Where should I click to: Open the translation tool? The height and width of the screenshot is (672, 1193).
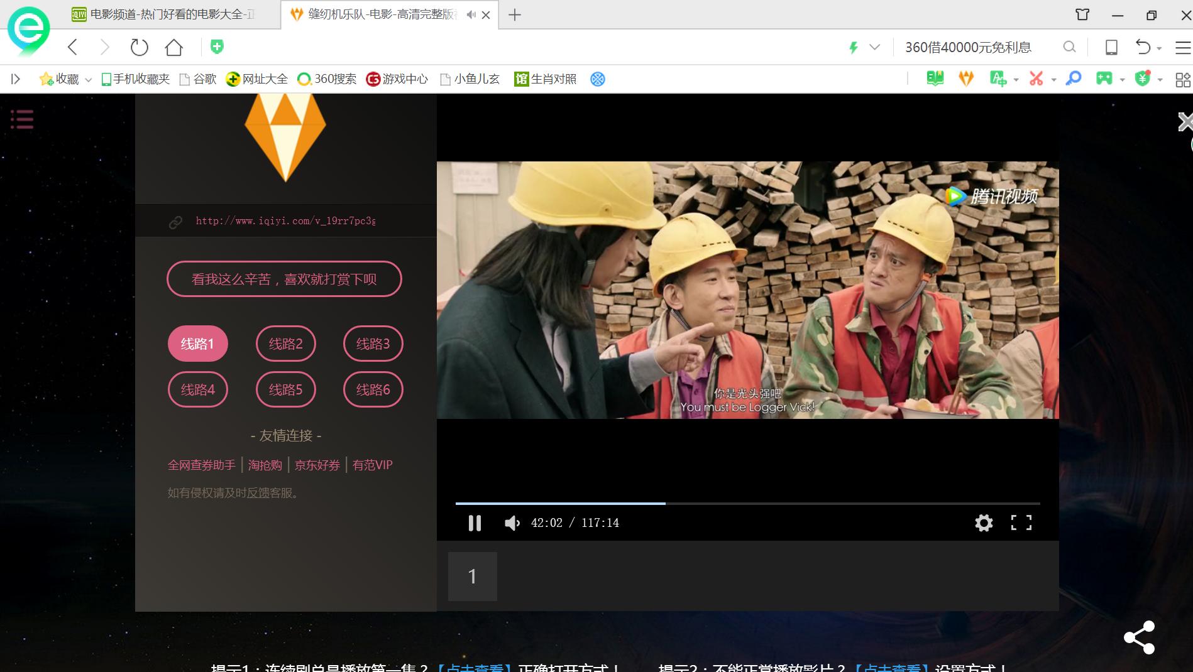[998, 79]
